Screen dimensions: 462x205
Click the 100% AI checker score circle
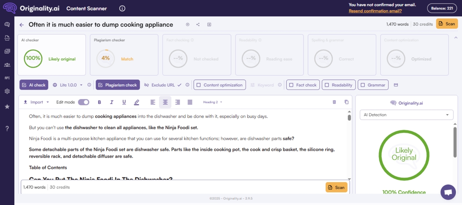[x=33, y=59]
